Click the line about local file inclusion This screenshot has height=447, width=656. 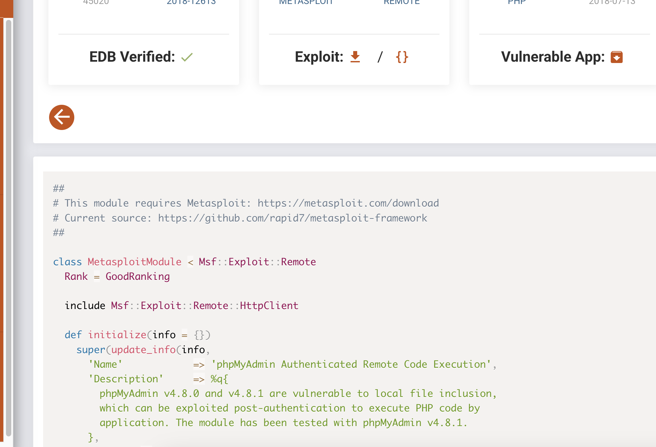(298, 393)
